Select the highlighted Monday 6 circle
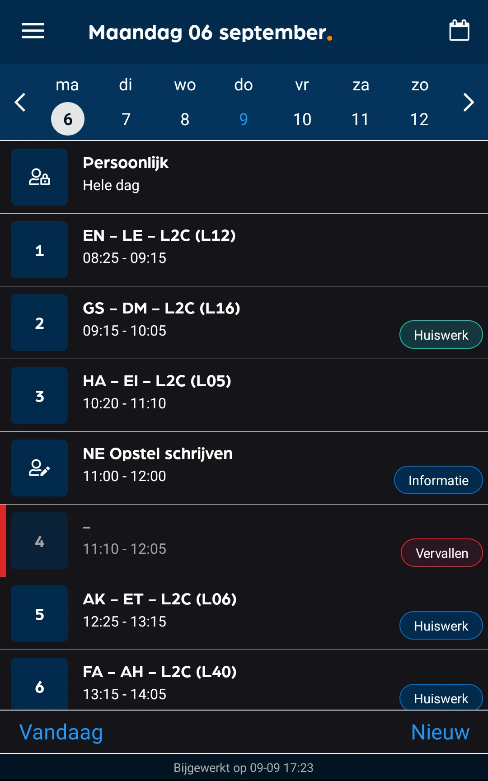The image size is (488, 781). click(x=68, y=118)
